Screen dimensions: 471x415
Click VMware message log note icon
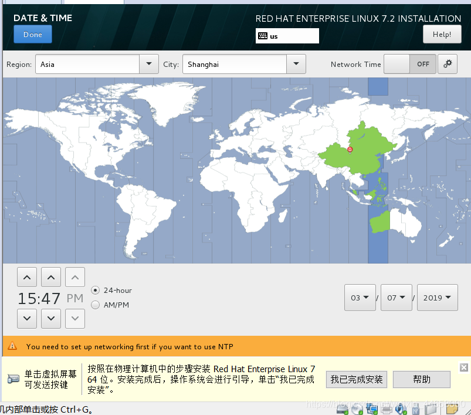click(x=452, y=409)
